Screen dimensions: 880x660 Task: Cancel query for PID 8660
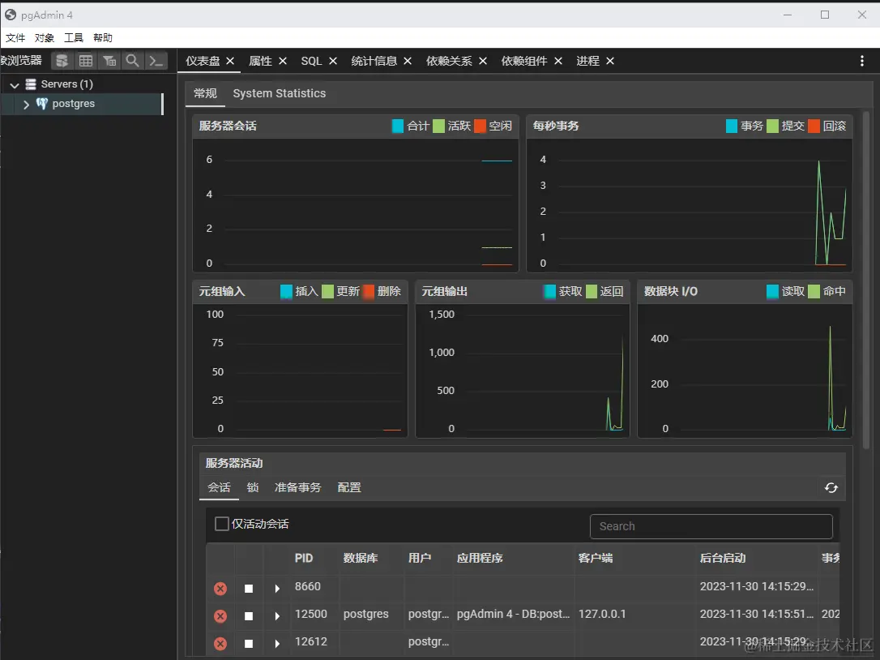pyautogui.click(x=249, y=588)
